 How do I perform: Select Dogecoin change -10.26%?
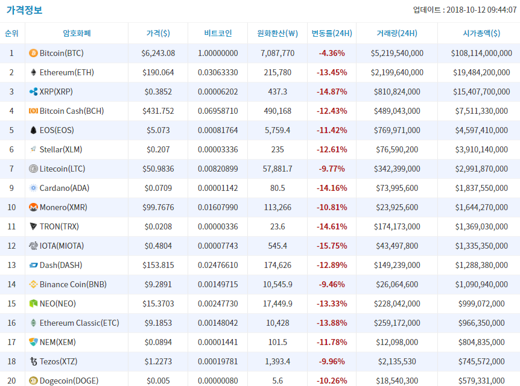click(x=332, y=381)
